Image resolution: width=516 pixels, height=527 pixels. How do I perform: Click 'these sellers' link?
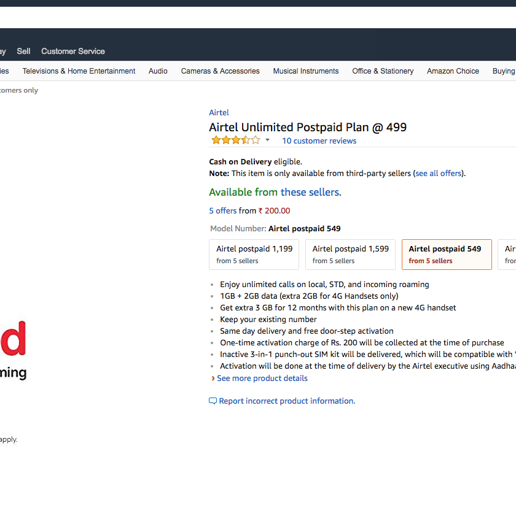point(310,193)
